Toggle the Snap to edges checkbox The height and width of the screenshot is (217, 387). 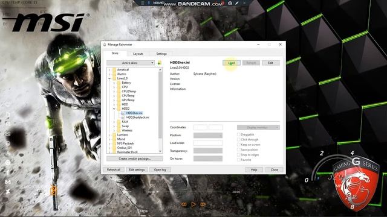(239, 155)
